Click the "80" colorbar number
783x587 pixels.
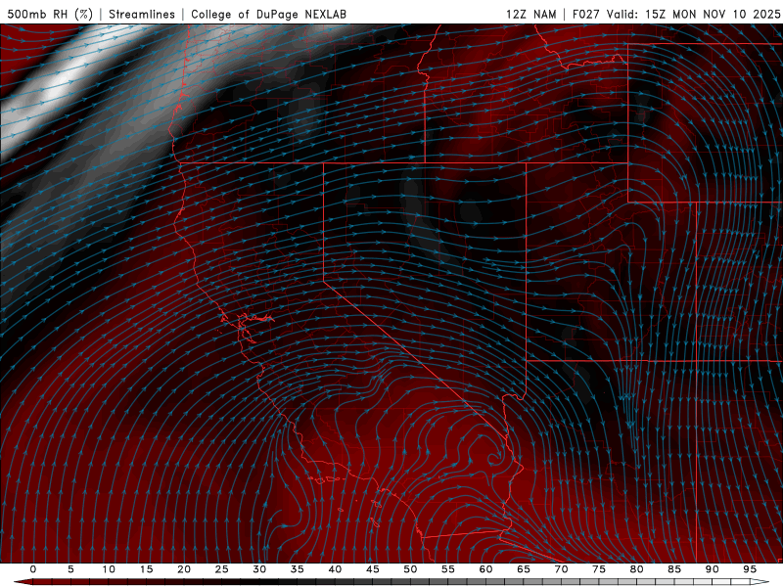[637, 569]
